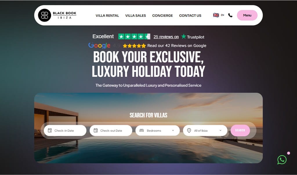Screen dimensions: 297x175
Task: Click the phone call icon
Action: click(x=230, y=15)
